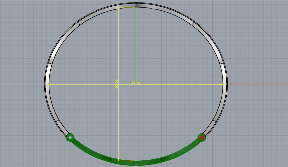Select the small point on red axis
The height and width of the screenshot is (167, 288).
[x=230, y=84]
